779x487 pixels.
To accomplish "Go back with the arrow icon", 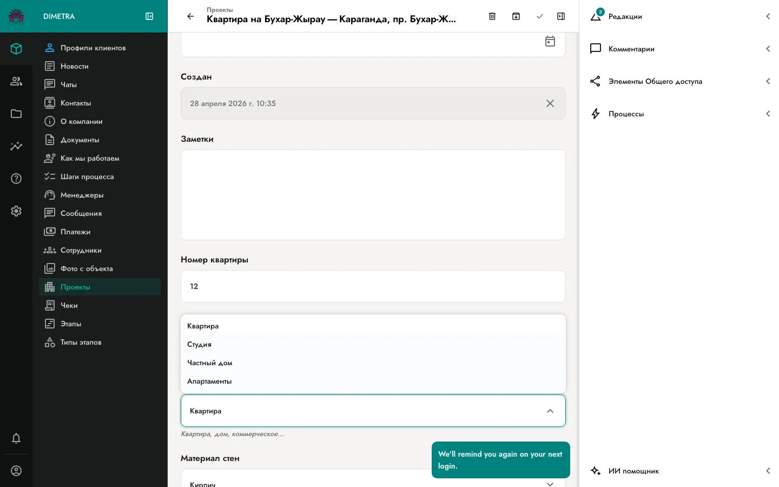I will click(x=190, y=16).
